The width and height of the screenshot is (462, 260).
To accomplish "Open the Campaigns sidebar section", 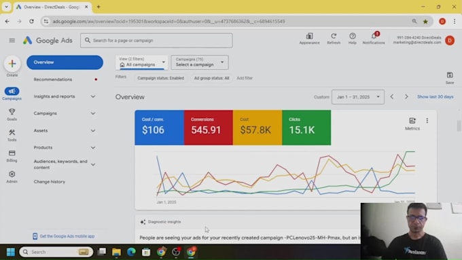I will pos(12,94).
